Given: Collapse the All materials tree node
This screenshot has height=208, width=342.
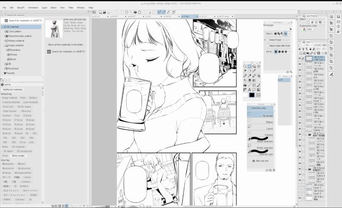Looking at the screenshot, I should (x=3, y=27).
